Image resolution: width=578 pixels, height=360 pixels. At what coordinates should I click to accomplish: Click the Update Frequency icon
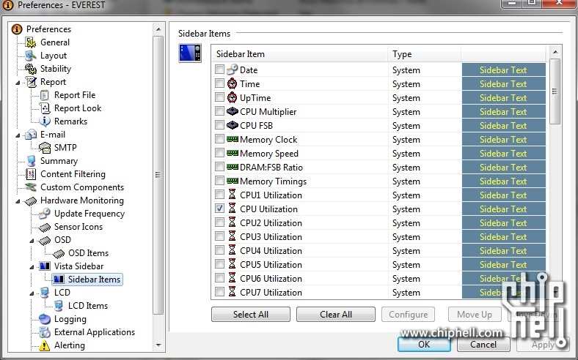coord(45,214)
